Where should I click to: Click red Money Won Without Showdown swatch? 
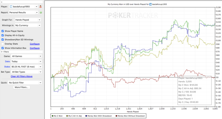[116, 116]
